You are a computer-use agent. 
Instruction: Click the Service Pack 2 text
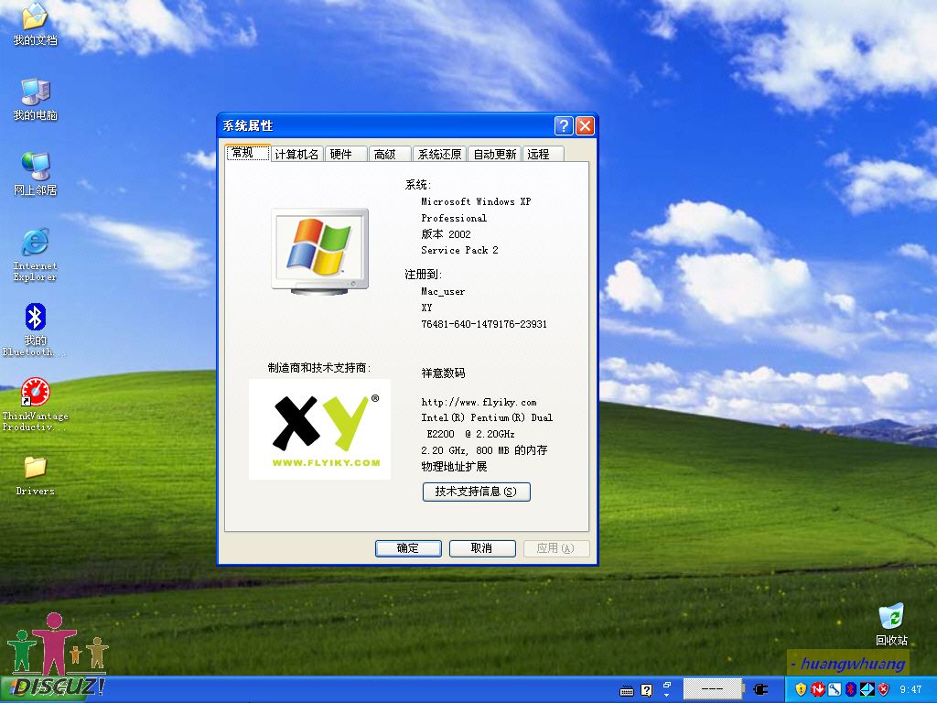click(459, 251)
